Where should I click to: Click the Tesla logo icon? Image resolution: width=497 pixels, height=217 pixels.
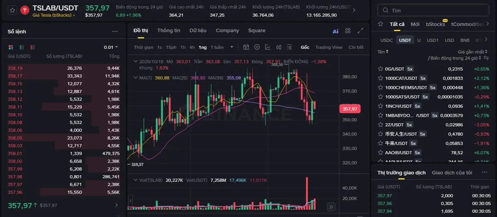[24, 10]
